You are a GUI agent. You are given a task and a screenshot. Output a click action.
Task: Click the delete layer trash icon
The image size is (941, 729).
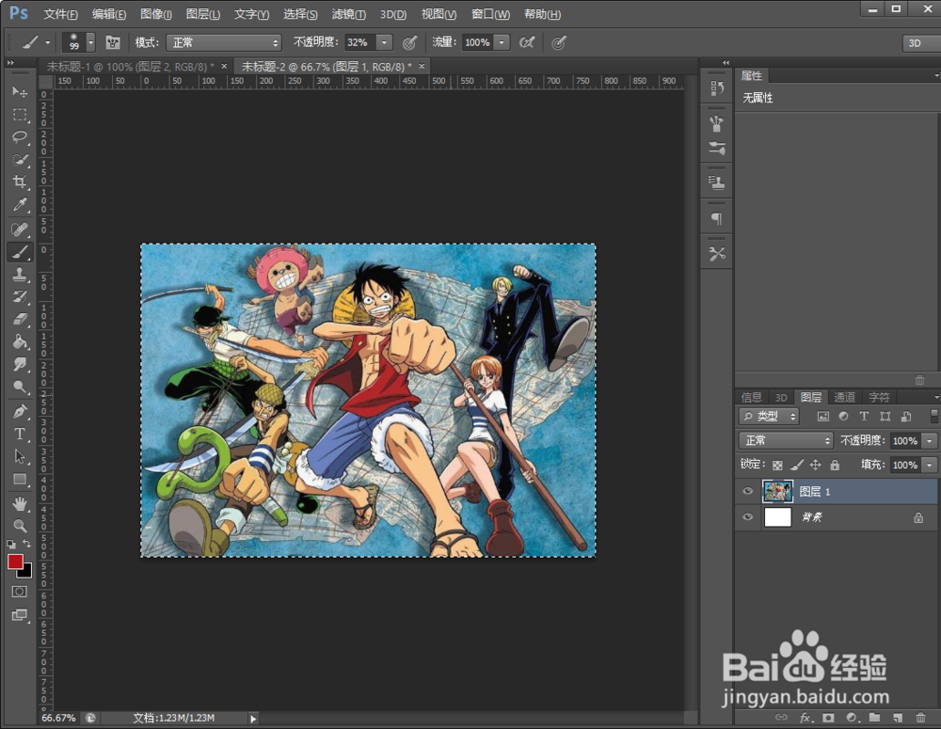[x=920, y=718]
